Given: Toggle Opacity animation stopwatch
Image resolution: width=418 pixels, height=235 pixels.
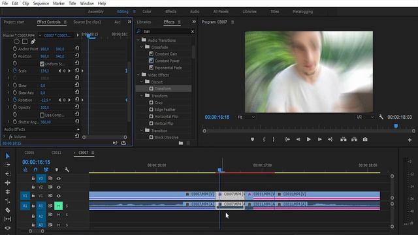Looking at the screenshot, I should point(15,107).
